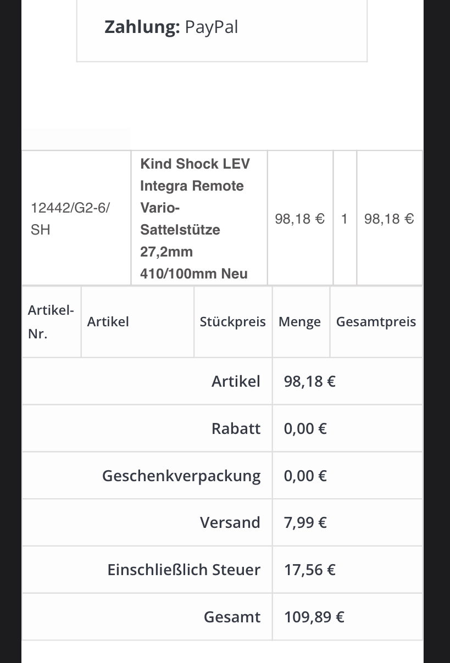The width and height of the screenshot is (450, 663).
Task: Click the Rabatt row label
Action: coord(236,428)
